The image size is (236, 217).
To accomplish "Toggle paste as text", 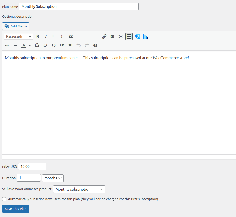I will [37, 45].
